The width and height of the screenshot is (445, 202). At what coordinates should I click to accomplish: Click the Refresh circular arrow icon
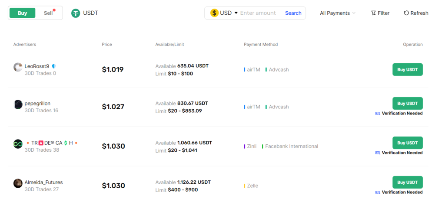(406, 13)
